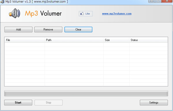Click the greyed-out Stop button
The image size is (173, 111).
tap(48, 103)
